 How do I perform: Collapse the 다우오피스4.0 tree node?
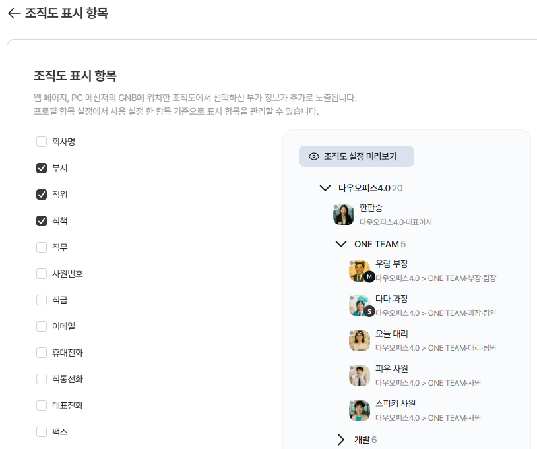(x=325, y=188)
